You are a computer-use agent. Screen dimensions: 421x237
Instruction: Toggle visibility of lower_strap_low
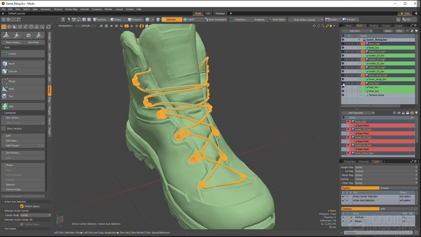click(x=343, y=79)
